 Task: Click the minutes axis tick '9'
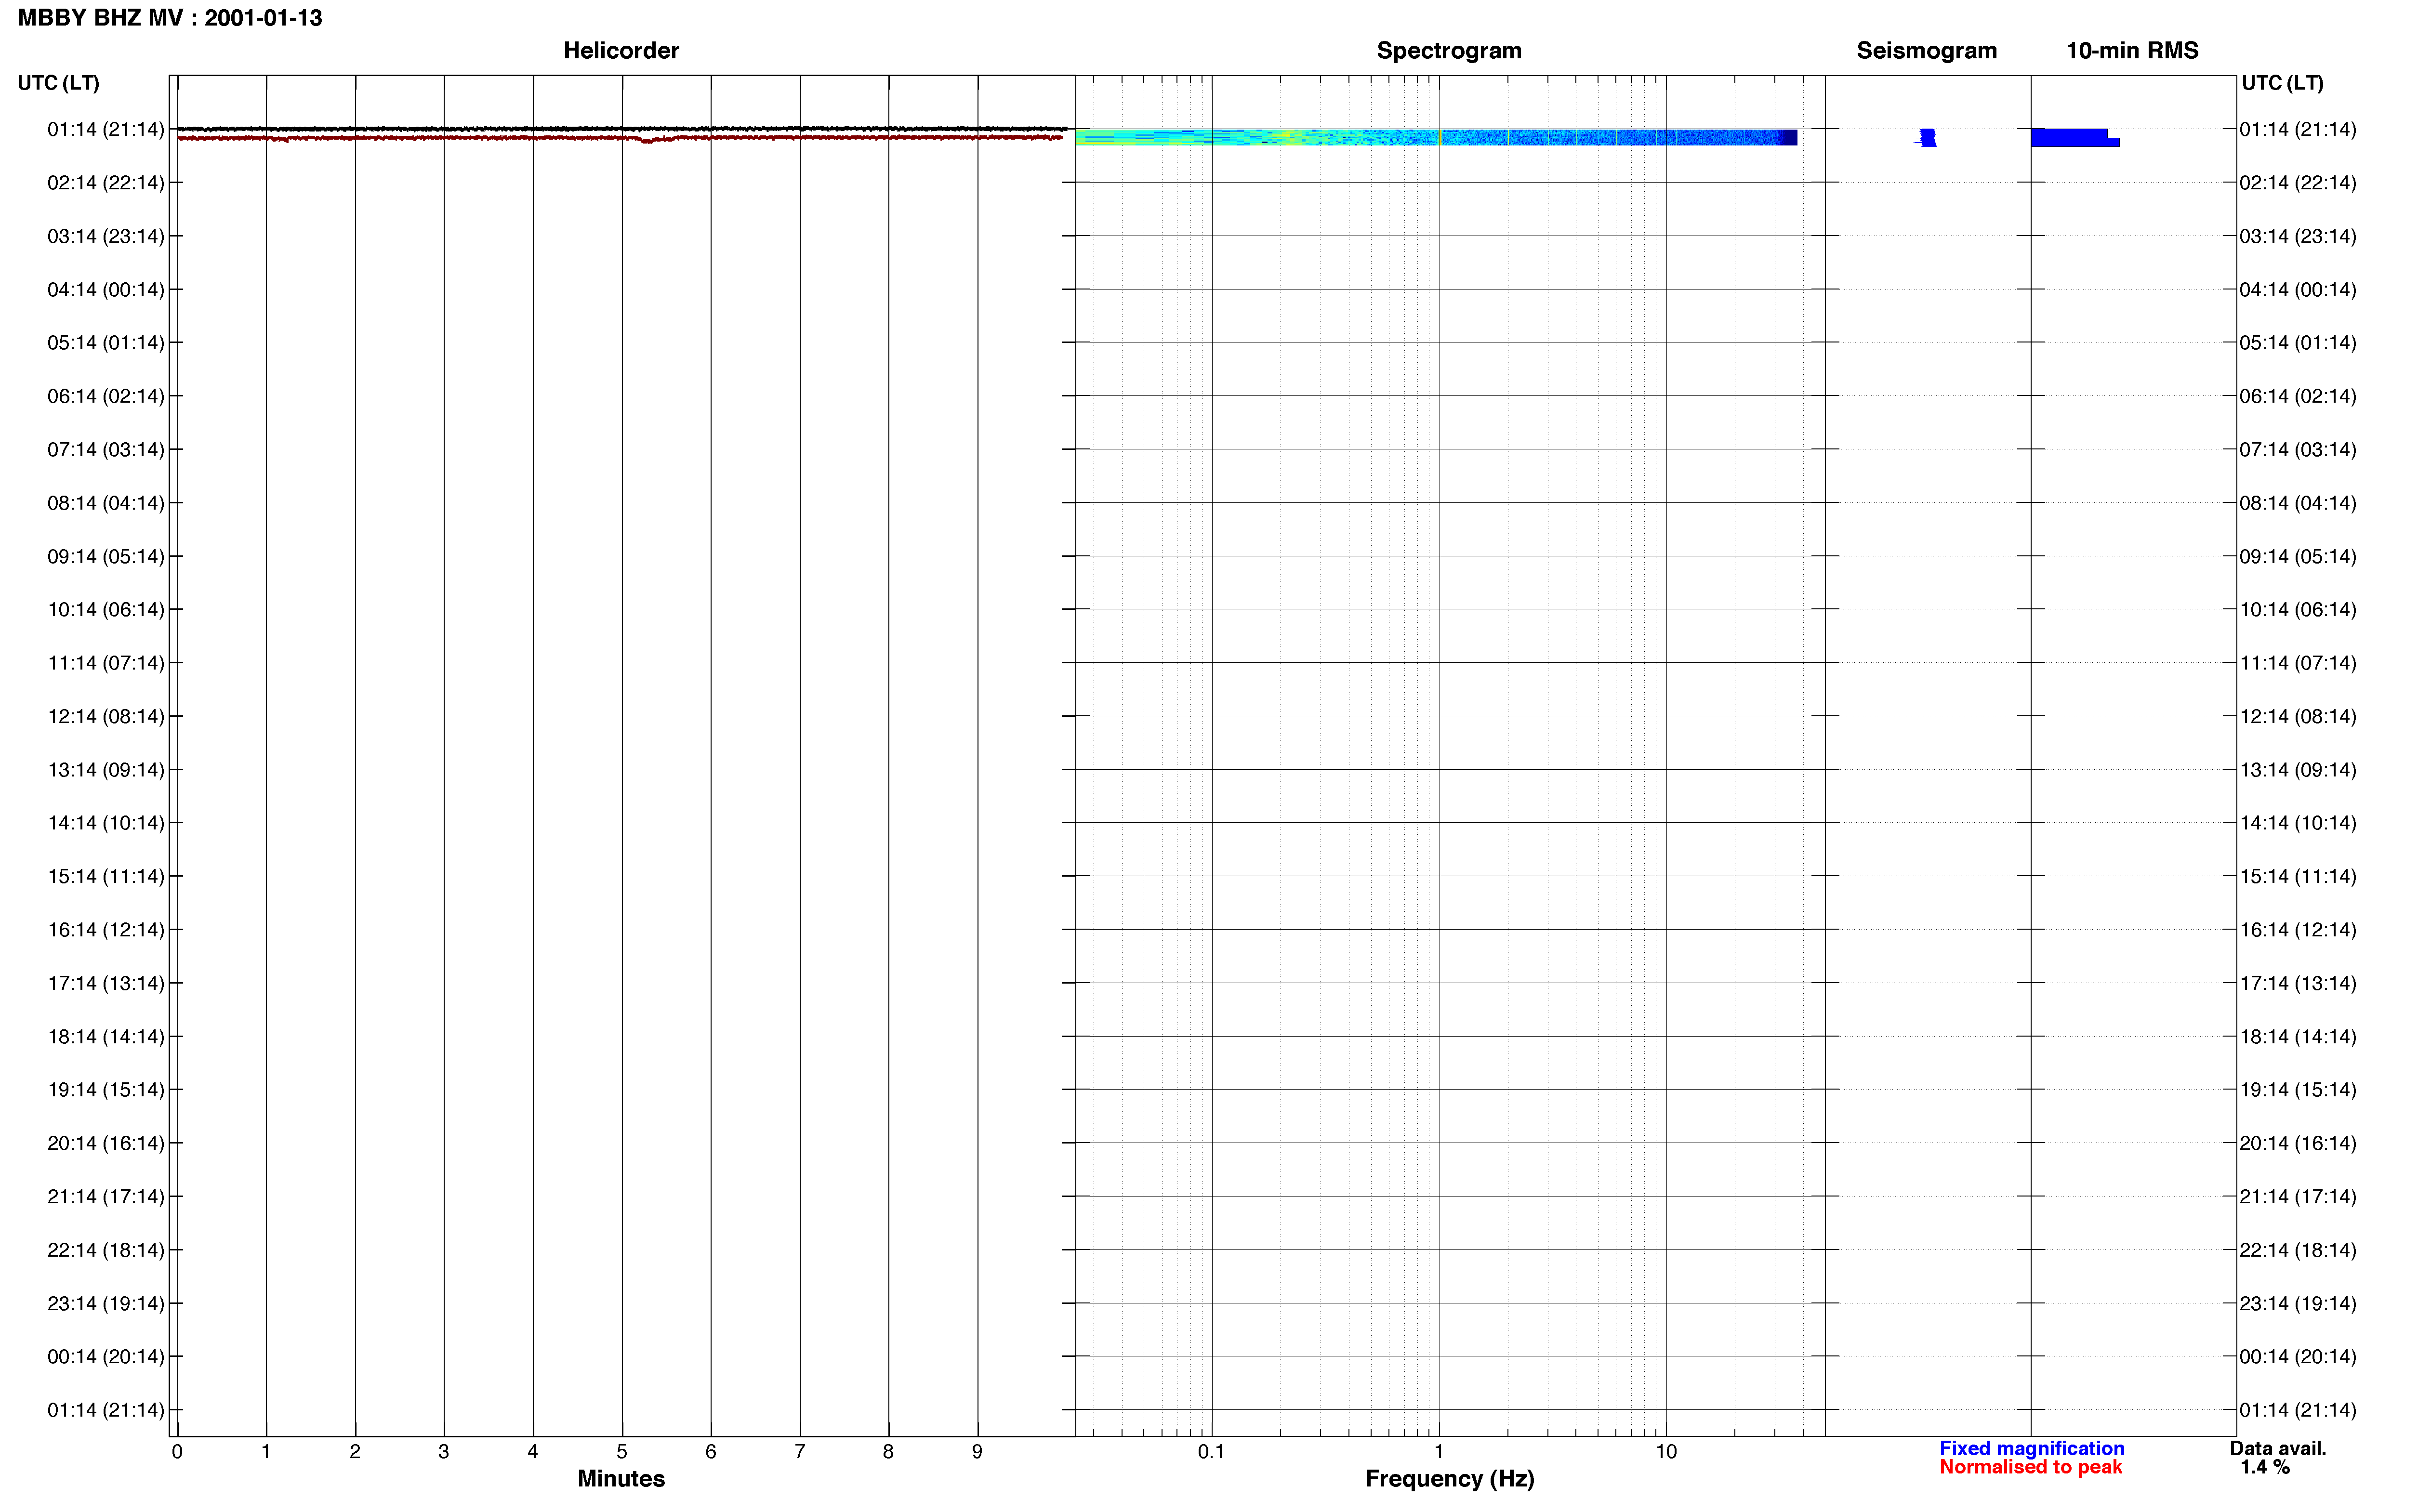click(977, 1452)
